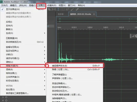Choose 捕捉噪声样本(B) in submenu
The height and width of the screenshot is (102, 137).
tap(75, 66)
